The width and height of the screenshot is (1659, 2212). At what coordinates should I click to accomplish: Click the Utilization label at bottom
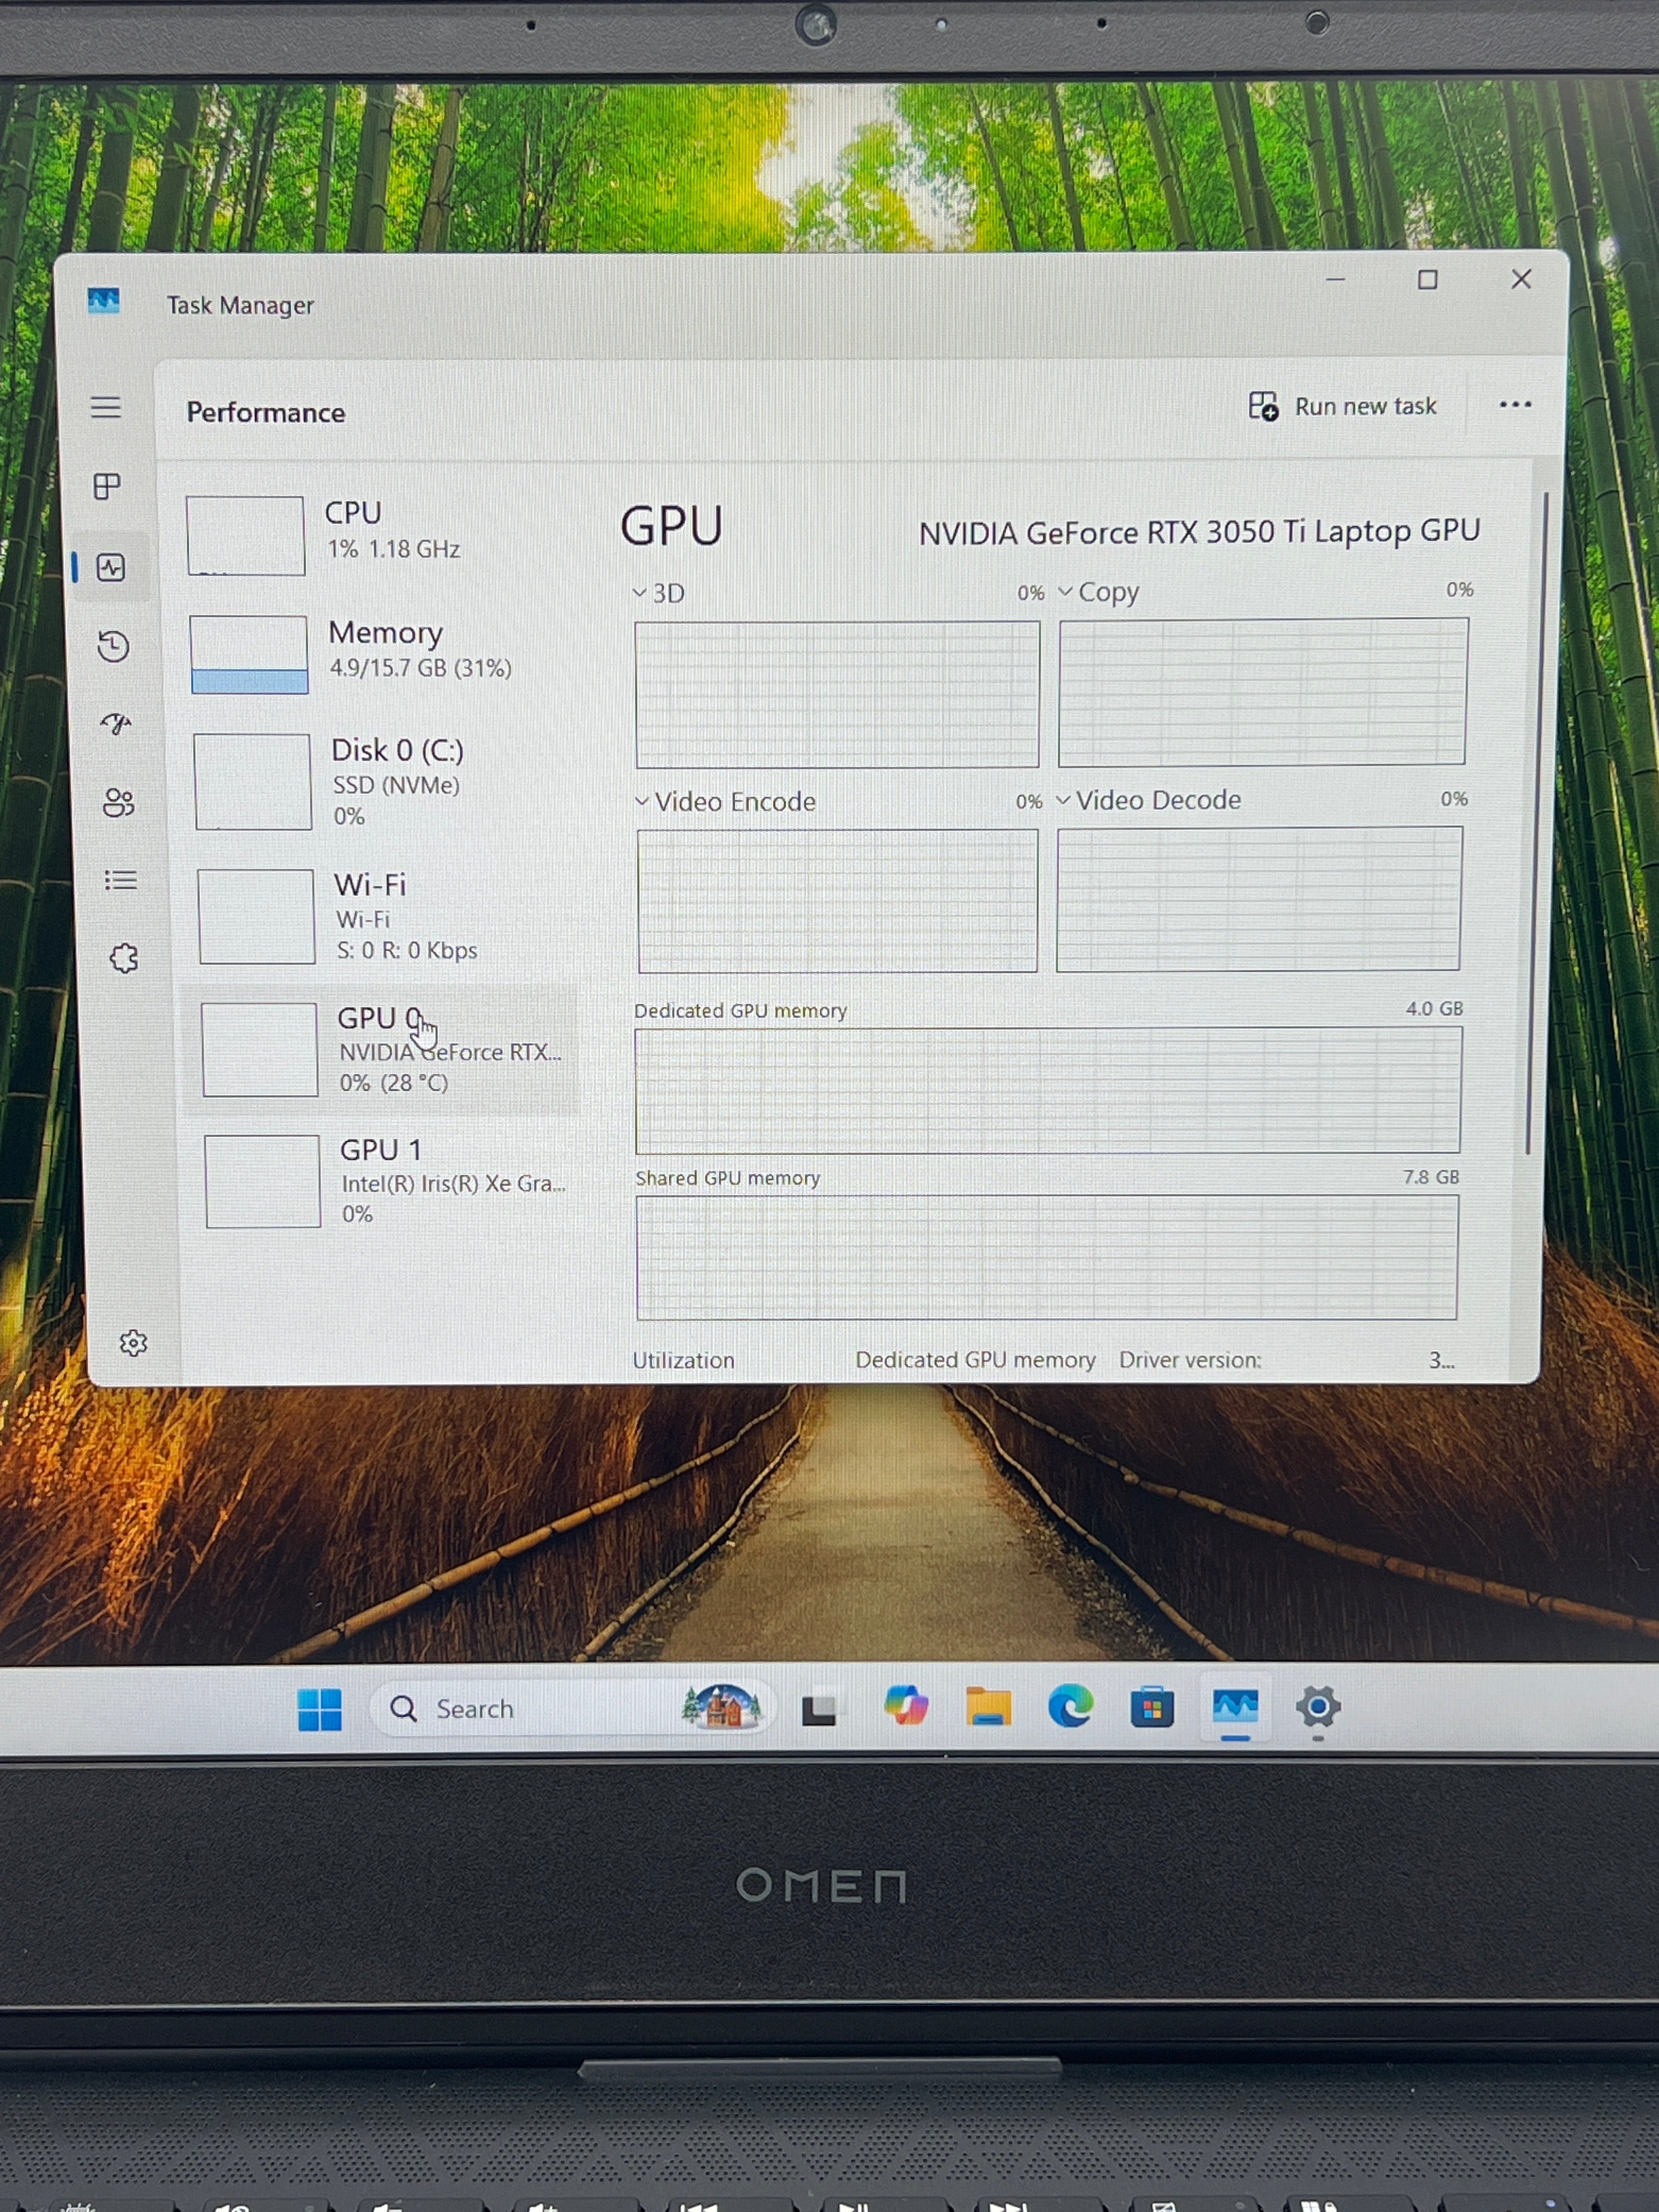(x=683, y=1360)
